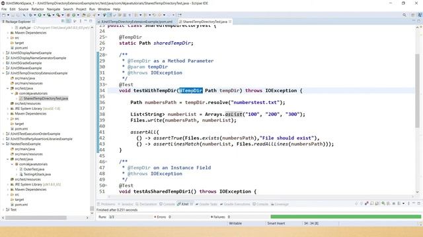The image size is (423, 237).
Task: Minimize the Package Explorer view
Action: point(85,21)
